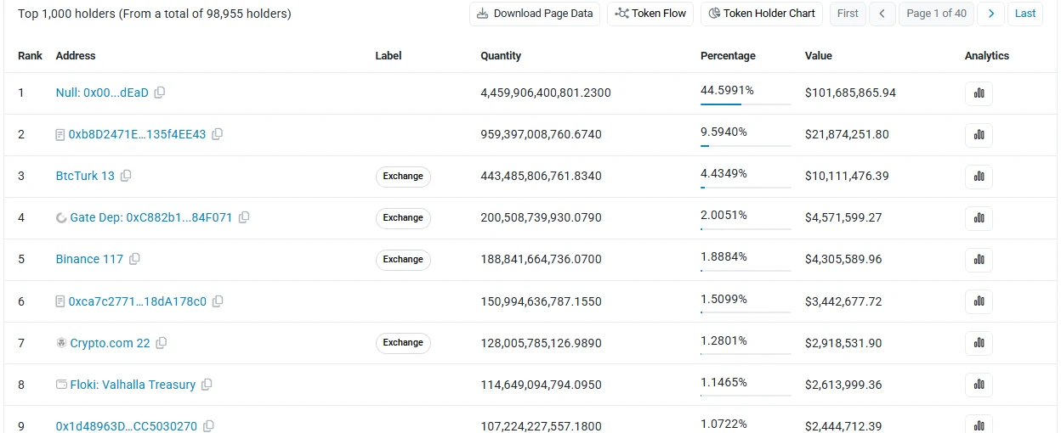The height and width of the screenshot is (433, 1061).
Task: Open the BtcTurk 13 holder link
Action: (x=85, y=176)
